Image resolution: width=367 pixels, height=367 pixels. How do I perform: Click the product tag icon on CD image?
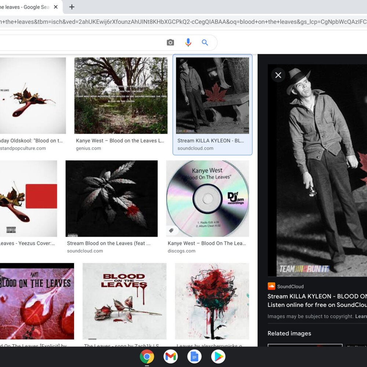point(171,230)
